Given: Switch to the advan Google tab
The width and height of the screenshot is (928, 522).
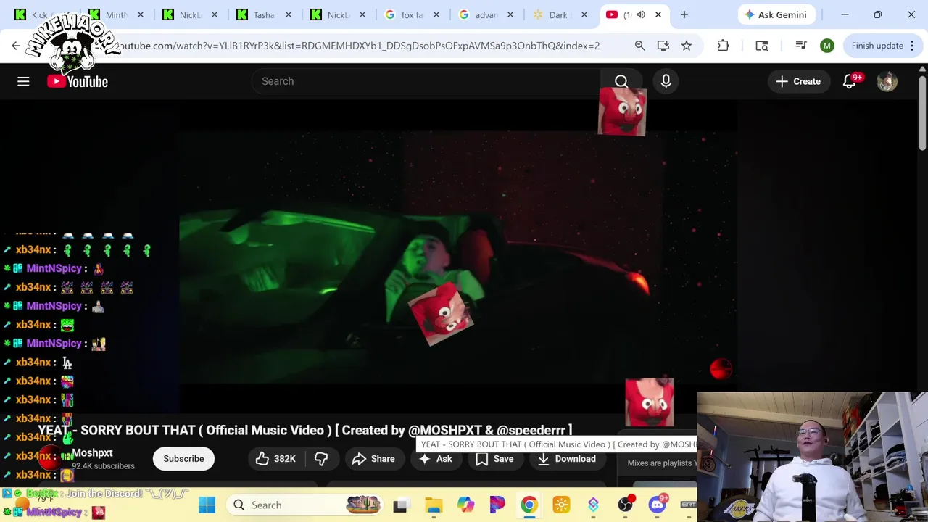Looking at the screenshot, I should click(x=484, y=14).
